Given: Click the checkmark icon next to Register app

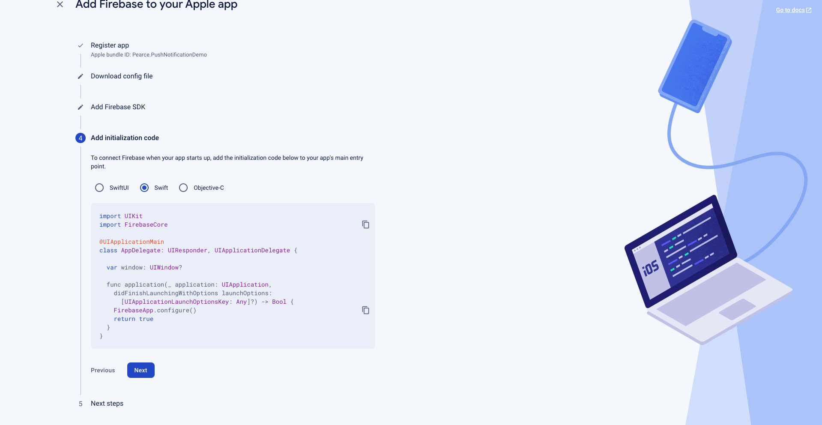Looking at the screenshot, I should [80, 45].
